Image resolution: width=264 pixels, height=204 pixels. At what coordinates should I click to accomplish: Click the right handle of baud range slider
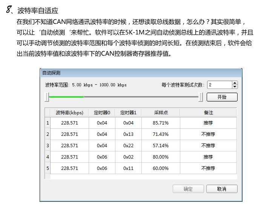click(201, 97)
